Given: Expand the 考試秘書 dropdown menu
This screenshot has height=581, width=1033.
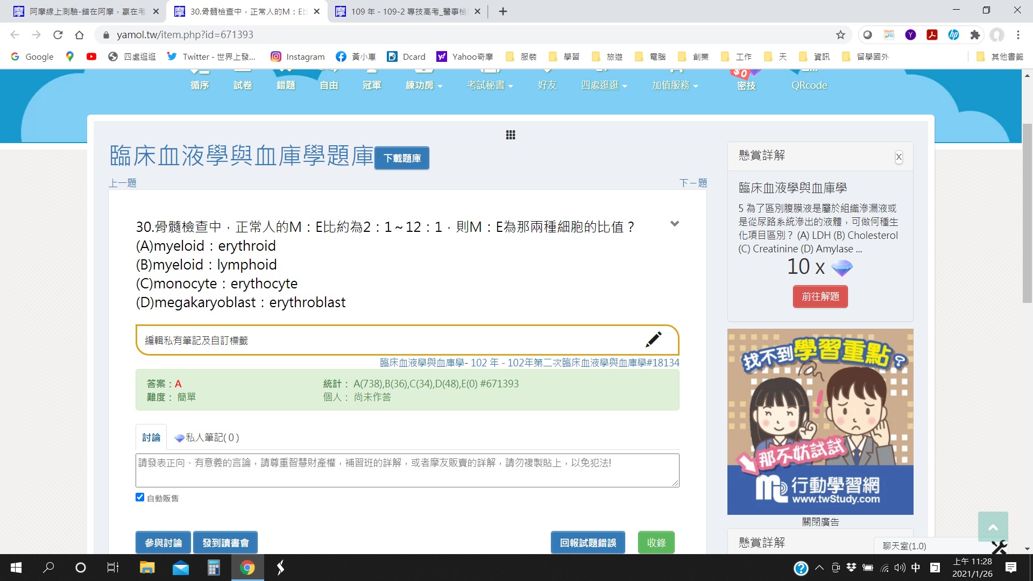Looking at the screenshot, I should click(x=490, y=85).
